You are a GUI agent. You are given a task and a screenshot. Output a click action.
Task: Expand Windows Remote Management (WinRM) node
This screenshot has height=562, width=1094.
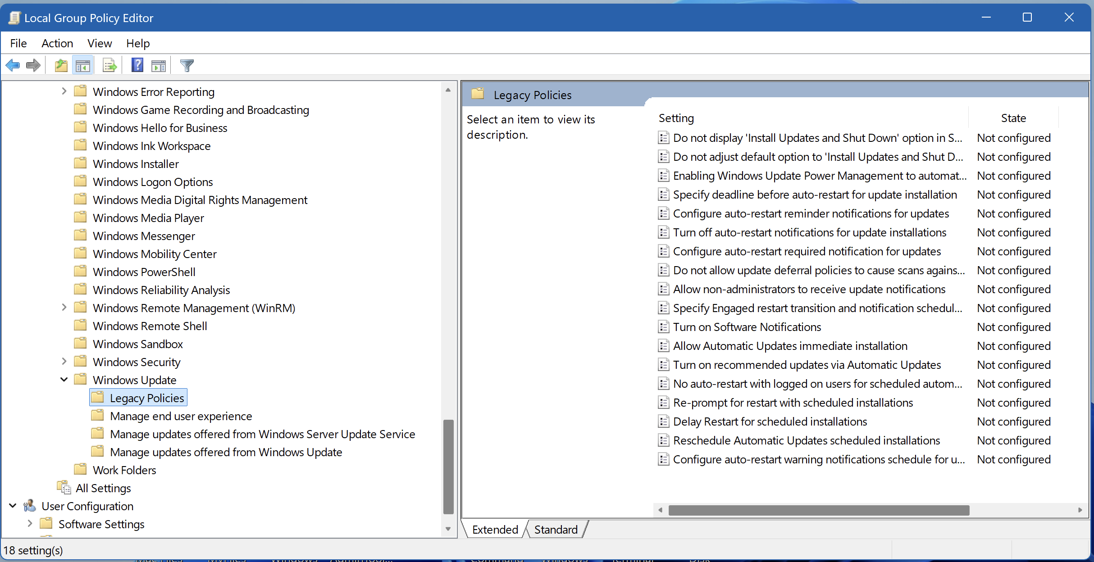[64, 308]
